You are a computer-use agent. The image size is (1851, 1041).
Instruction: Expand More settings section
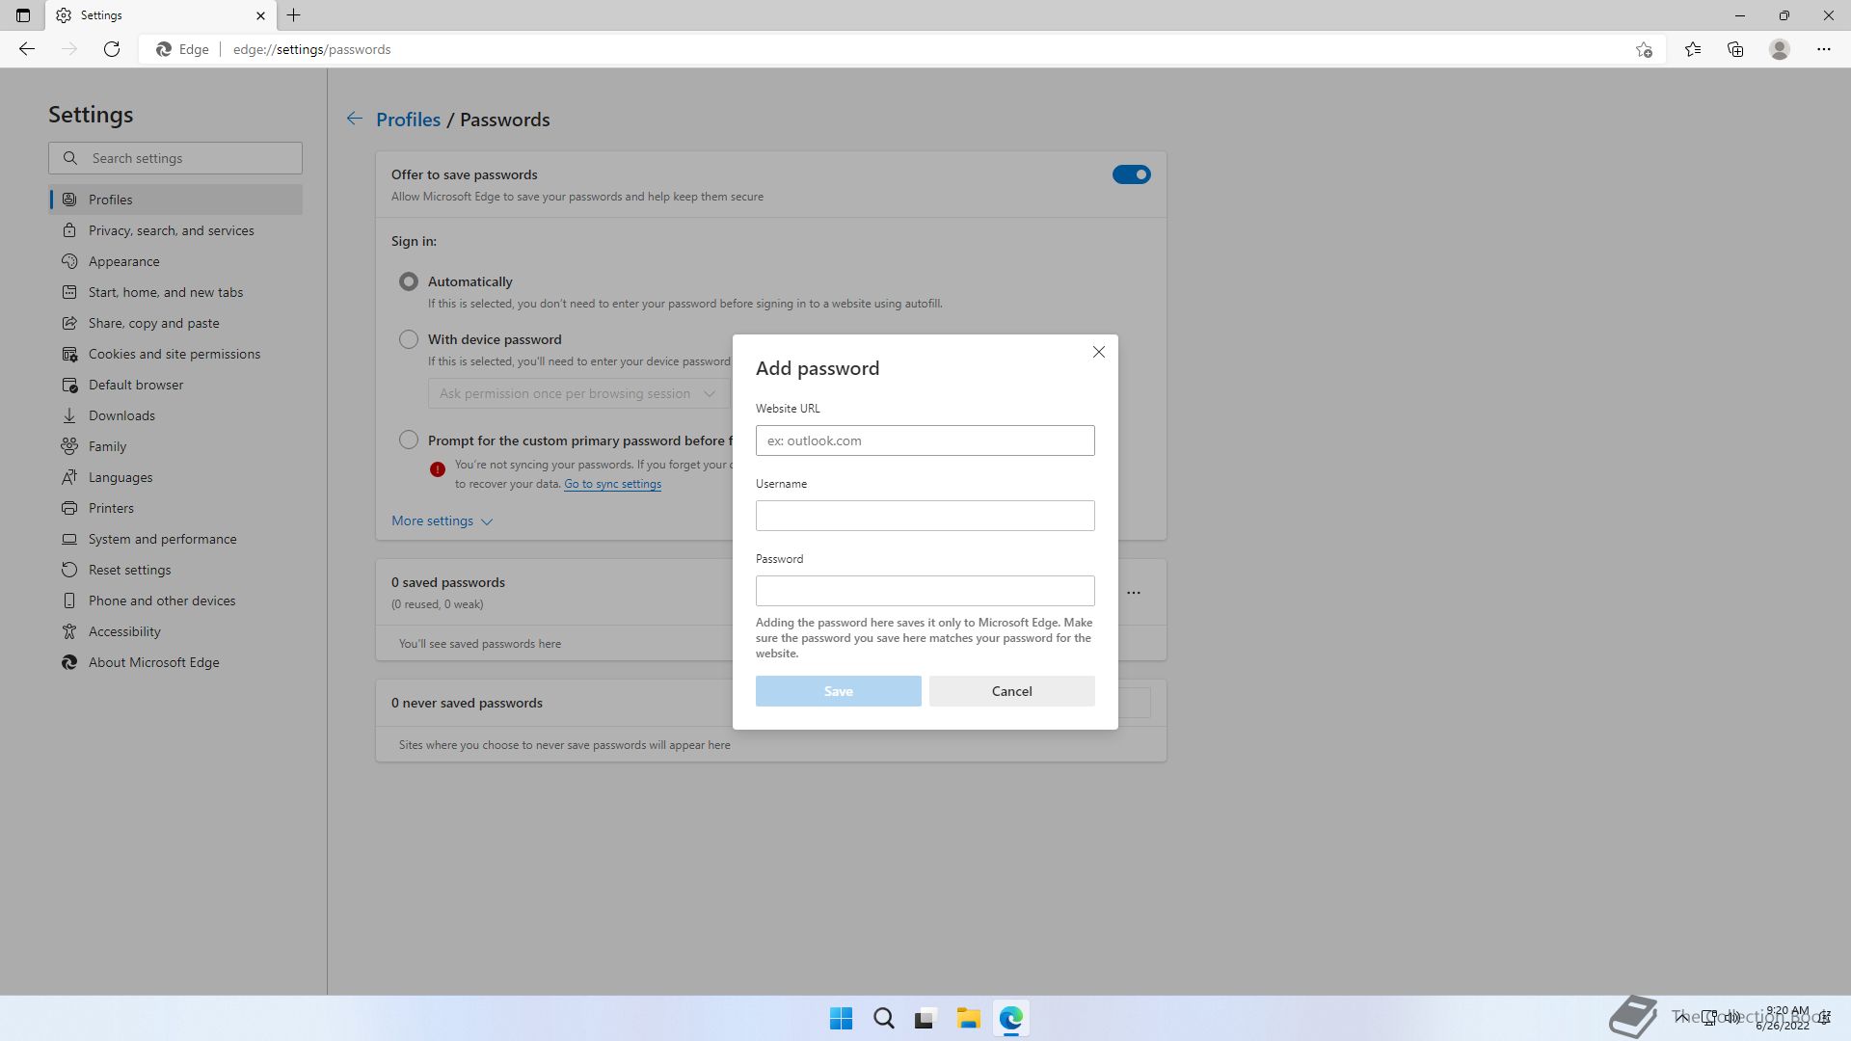[442, 520]
